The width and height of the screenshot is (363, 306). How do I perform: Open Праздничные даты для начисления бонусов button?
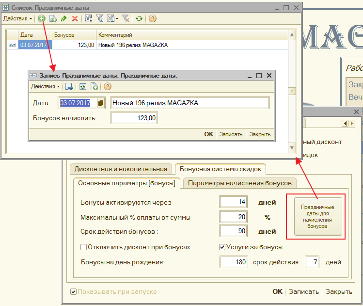pos(318,217)
